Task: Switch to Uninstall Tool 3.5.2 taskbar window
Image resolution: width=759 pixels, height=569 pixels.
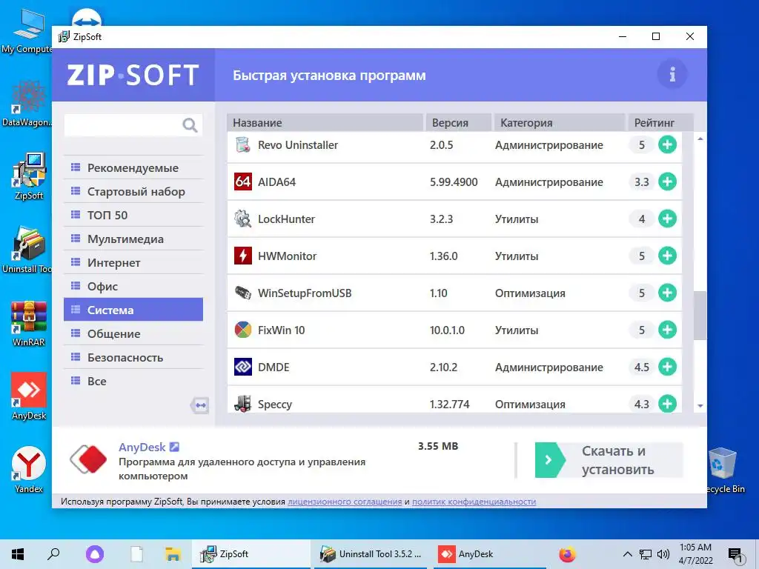Action: coord(371,554)
